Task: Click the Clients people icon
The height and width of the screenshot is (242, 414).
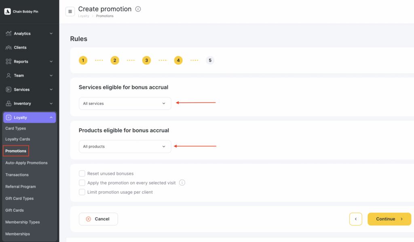Action: pos(8,48)
